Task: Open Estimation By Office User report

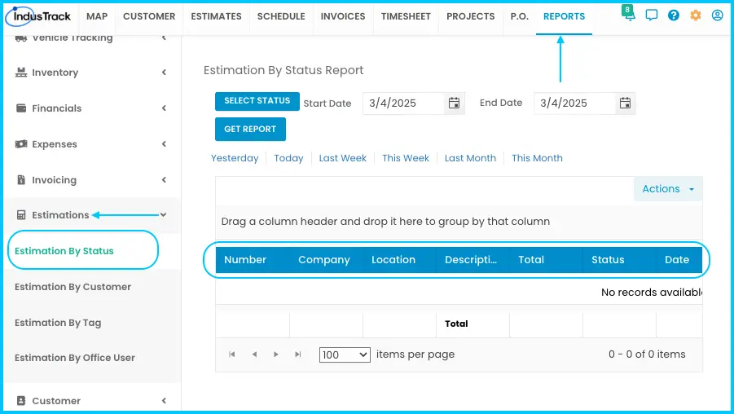Action: pos(74,358)
